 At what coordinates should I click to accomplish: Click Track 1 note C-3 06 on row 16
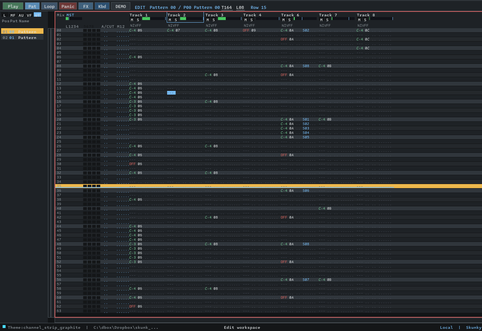[136, 102]
